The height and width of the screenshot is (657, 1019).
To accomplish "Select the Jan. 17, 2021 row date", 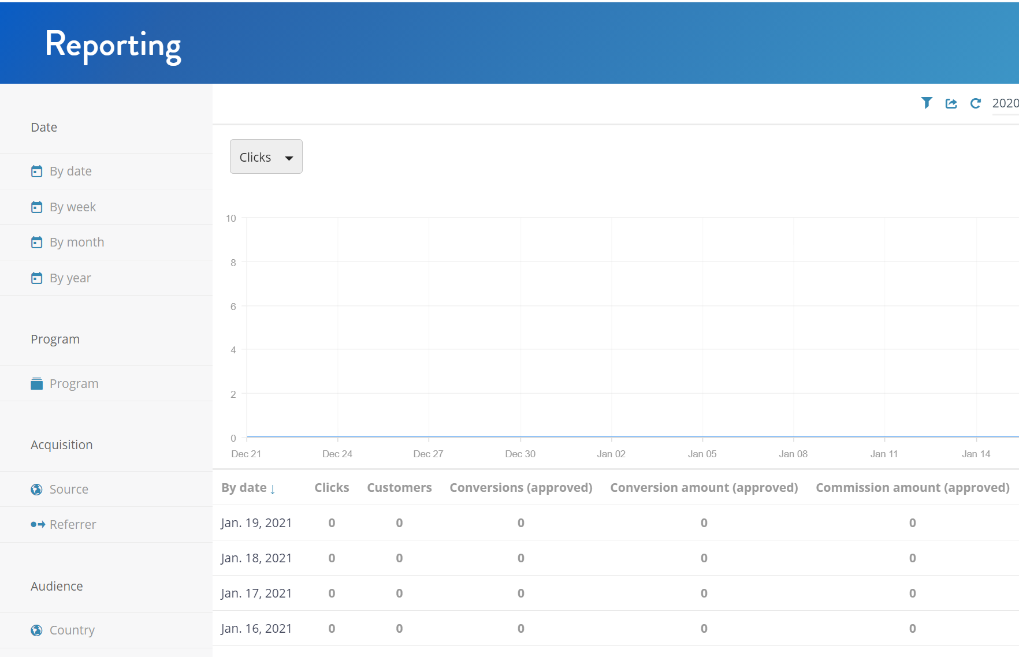I will tap(256, 593).
